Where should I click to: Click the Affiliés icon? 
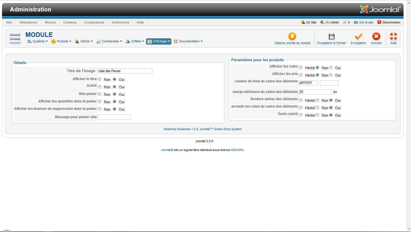(x=128, y=41)
